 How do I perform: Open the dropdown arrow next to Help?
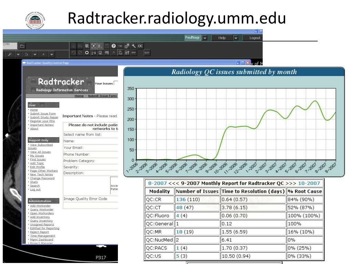click(x=235, y=38)
